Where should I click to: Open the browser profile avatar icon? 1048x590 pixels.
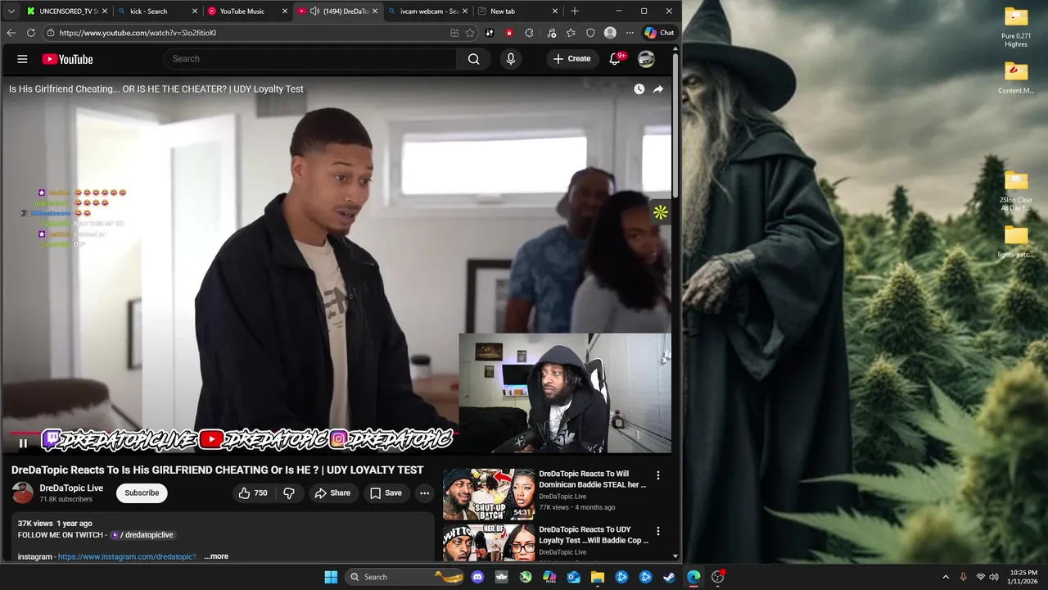(x=610, y=33)
